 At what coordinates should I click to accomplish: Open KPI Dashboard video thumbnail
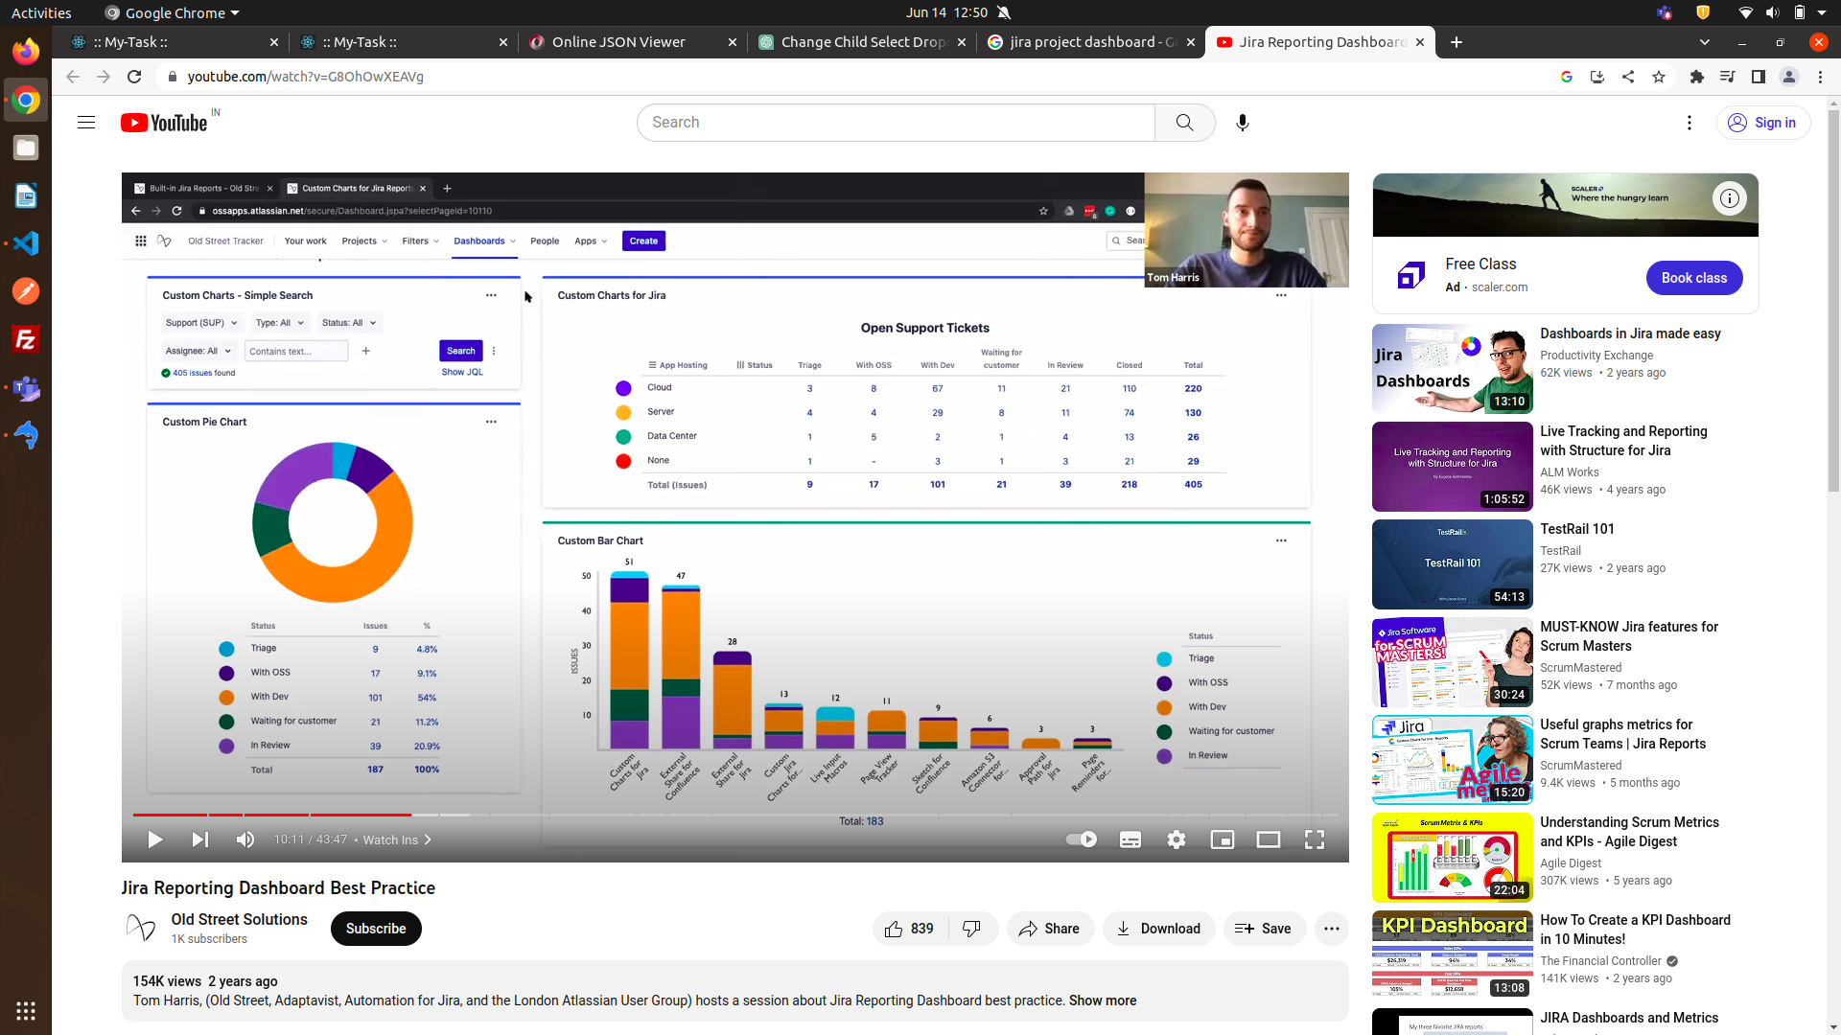(x=1452, y=955)
